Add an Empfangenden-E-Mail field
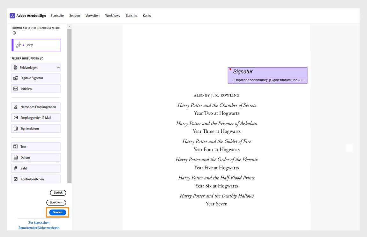The height and width of the screenshot is (237, 367). click(36, 118)
